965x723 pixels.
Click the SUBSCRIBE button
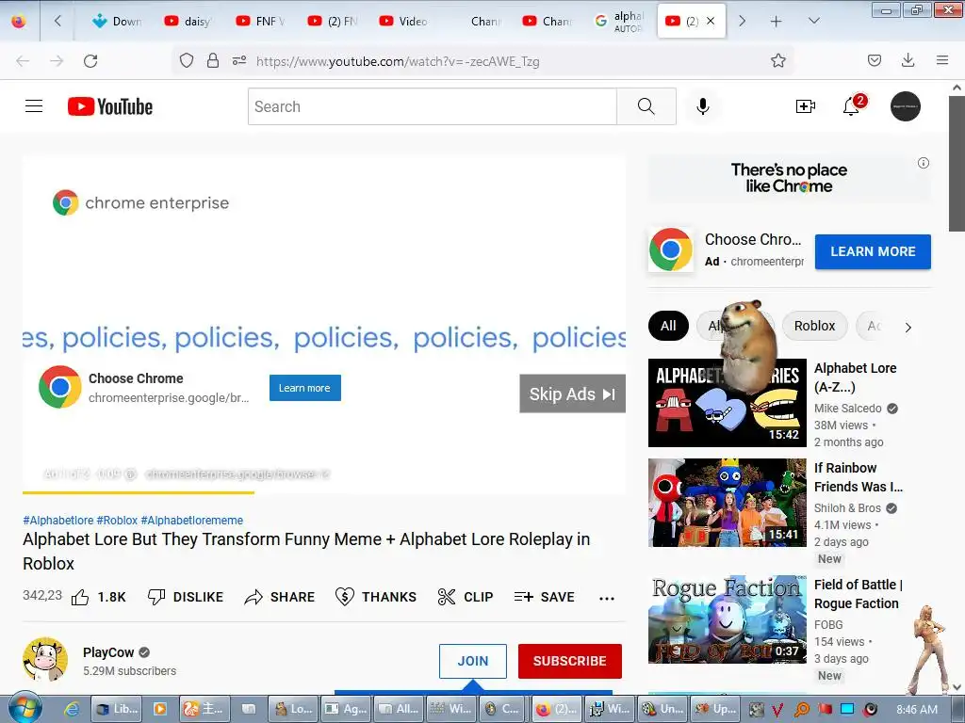click(570, 661)
